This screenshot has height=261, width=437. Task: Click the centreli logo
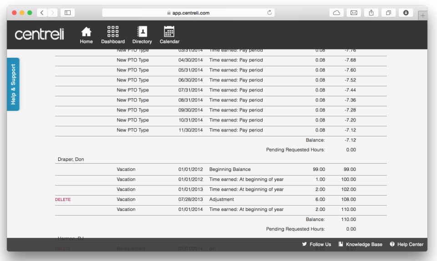pyautogui.click(x=39, y=34)
